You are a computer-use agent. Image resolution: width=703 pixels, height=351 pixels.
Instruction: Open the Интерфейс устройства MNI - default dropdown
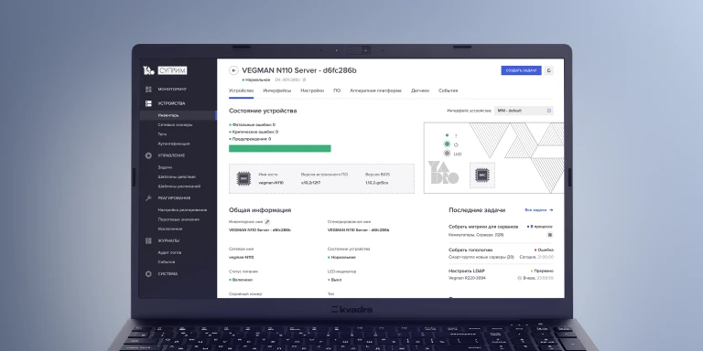525,111
